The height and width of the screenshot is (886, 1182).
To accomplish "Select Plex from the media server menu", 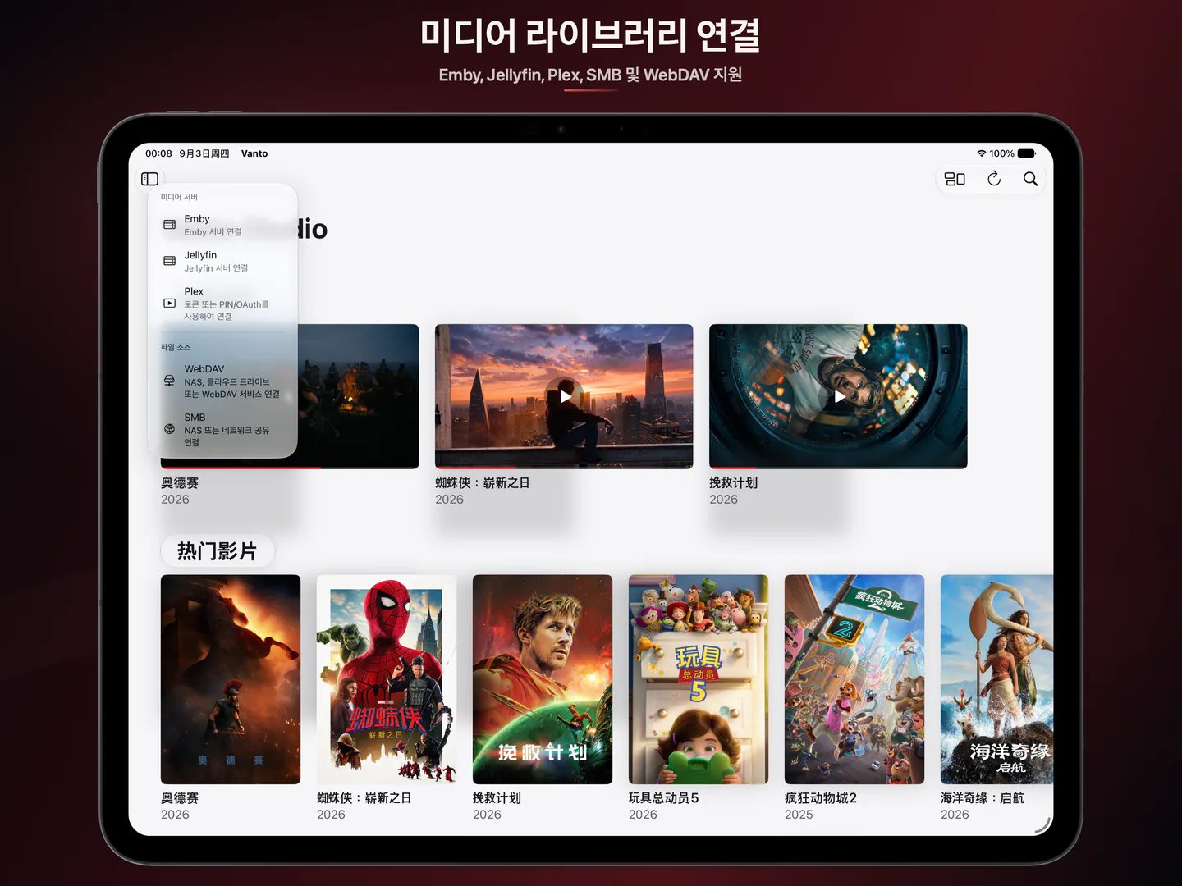I will point(222,304).
